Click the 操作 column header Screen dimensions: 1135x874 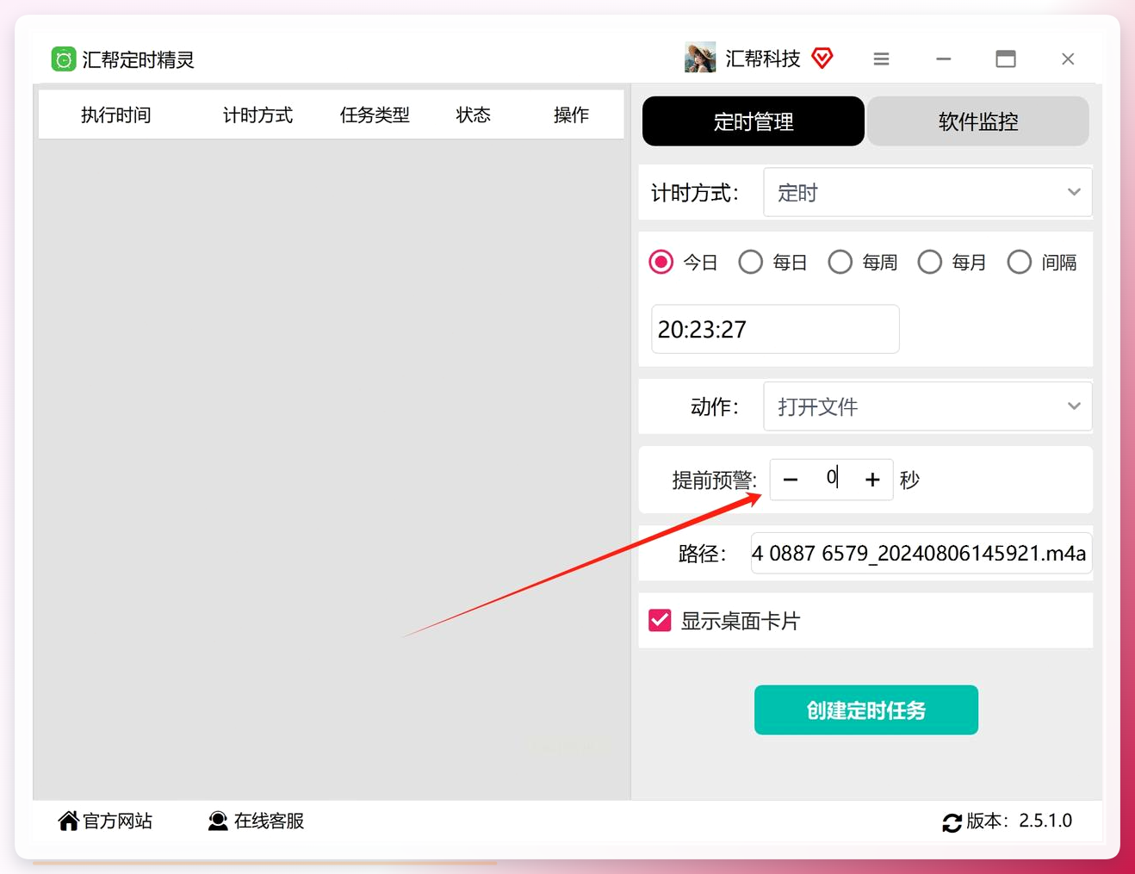click(x=571, y=115)
